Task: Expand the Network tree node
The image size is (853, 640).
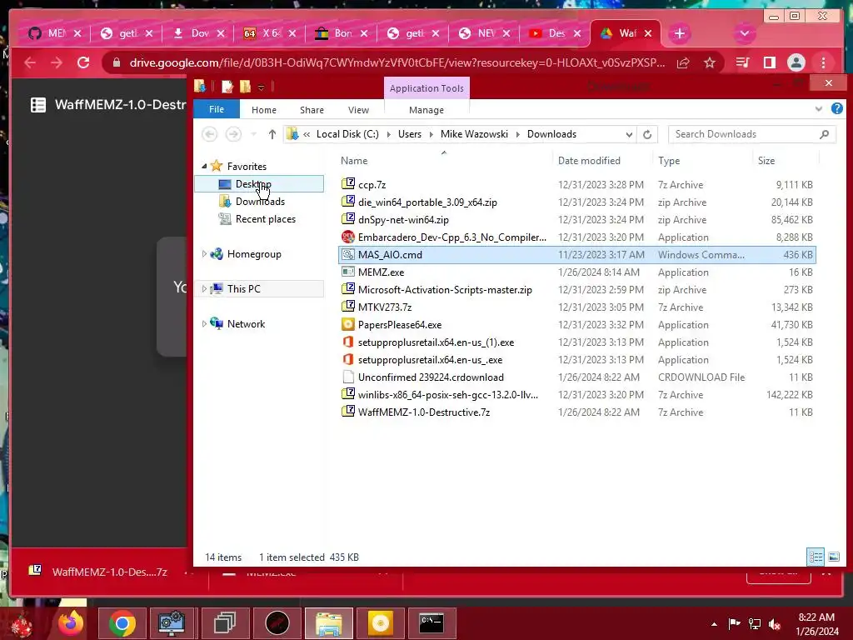Action: coord(204,323)
